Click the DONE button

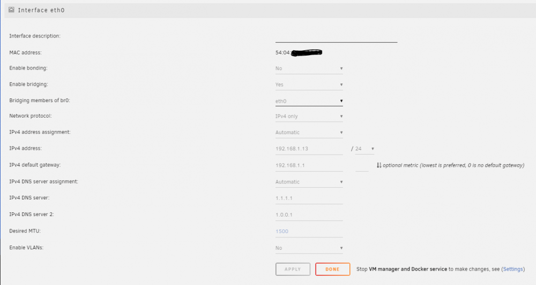click(333, 269)
